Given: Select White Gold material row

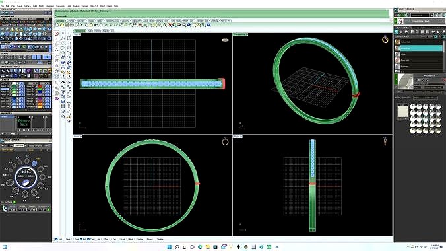Looking at the screenshot, I should point(418,48).
